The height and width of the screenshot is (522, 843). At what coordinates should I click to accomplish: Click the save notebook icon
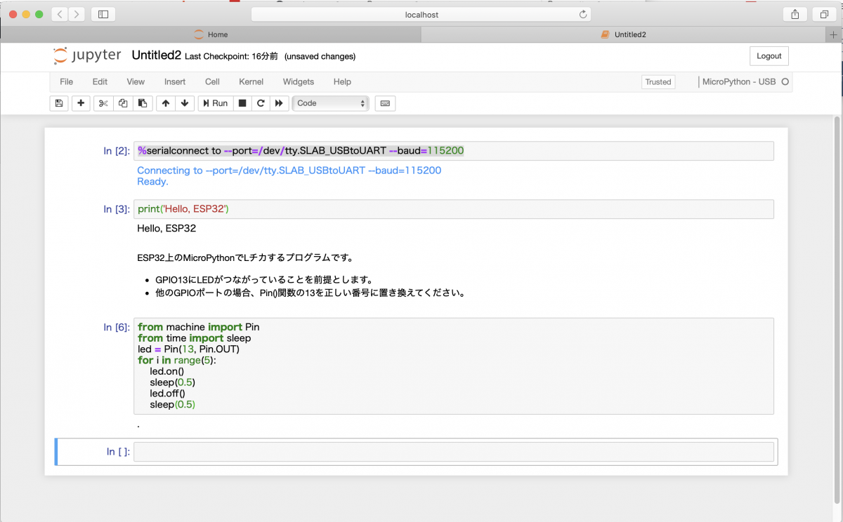[58, 103]
